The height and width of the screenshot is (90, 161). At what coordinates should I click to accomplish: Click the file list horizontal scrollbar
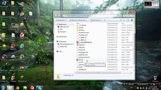[x=99, y=72]
